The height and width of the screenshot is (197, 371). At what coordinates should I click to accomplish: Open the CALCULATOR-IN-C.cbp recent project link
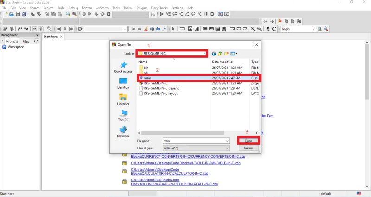point(169,172)
